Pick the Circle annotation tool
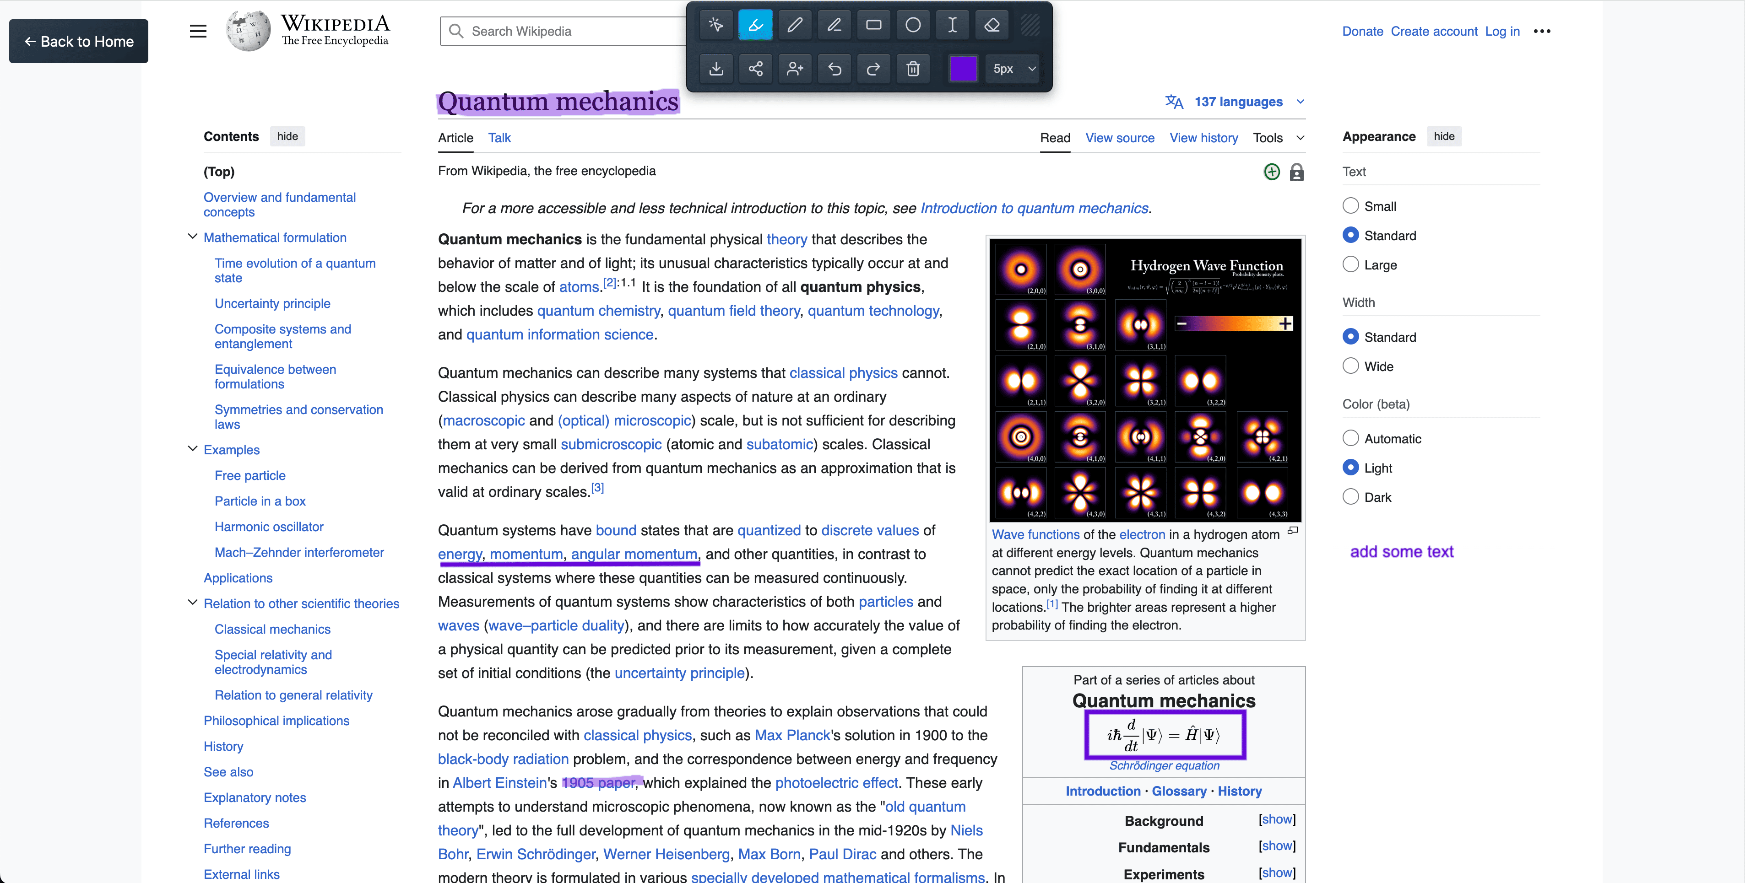This screenshot has width=1745, height=883. (x=912, y=25)
